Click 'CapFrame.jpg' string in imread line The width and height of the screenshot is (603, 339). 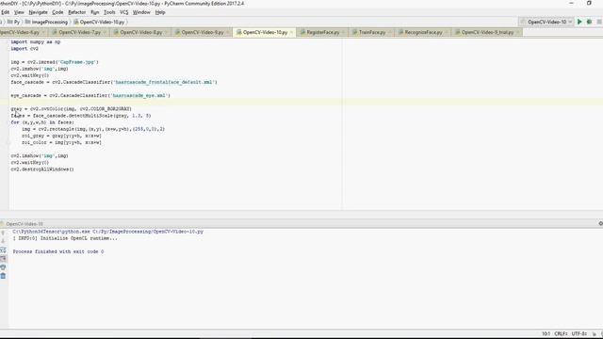coord(78,62)
